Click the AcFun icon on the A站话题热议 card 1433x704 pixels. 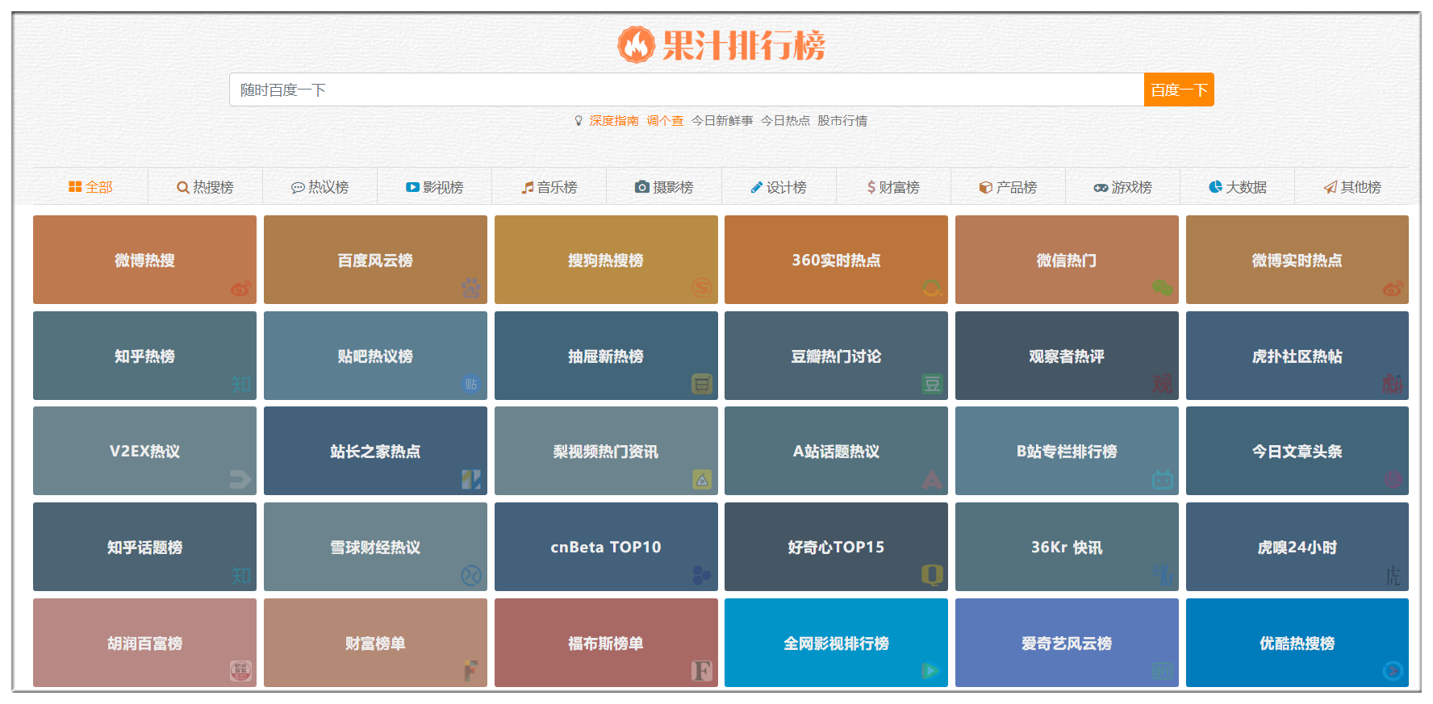pyautogui.click(x=932, y=480)
